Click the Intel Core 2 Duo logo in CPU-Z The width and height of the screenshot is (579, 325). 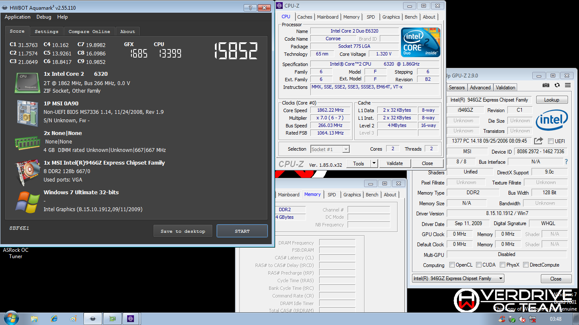coord(420,42)
